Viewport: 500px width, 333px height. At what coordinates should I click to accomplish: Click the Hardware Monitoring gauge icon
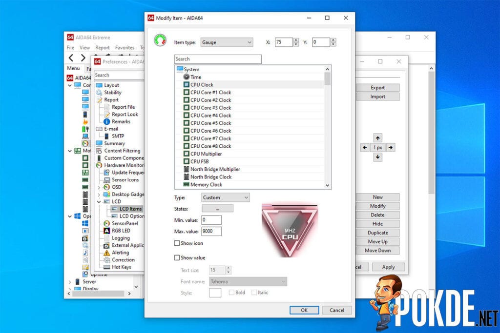[x=99, y=165]
